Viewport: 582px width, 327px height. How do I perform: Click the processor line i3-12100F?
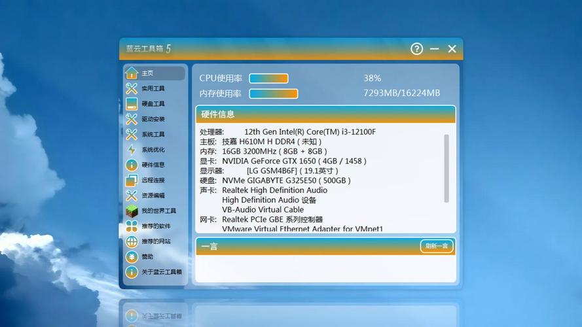[287, 131]
